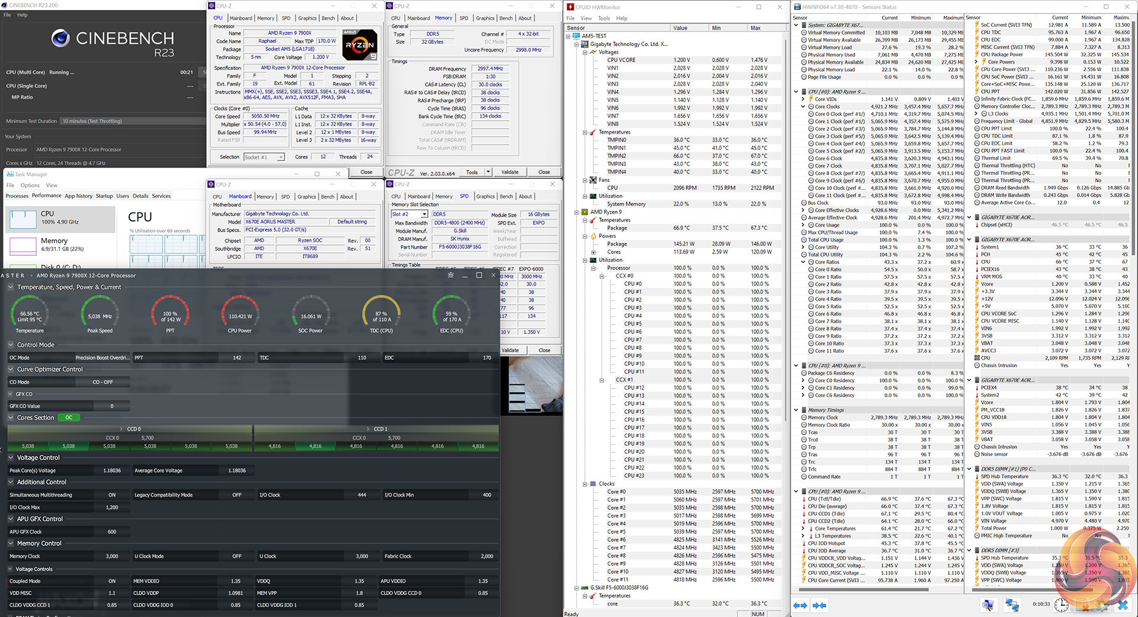Screen dimensions: 1138x617
Task: Collapse the Voltages tree node in HWMonitor
Action: point(585,52)
